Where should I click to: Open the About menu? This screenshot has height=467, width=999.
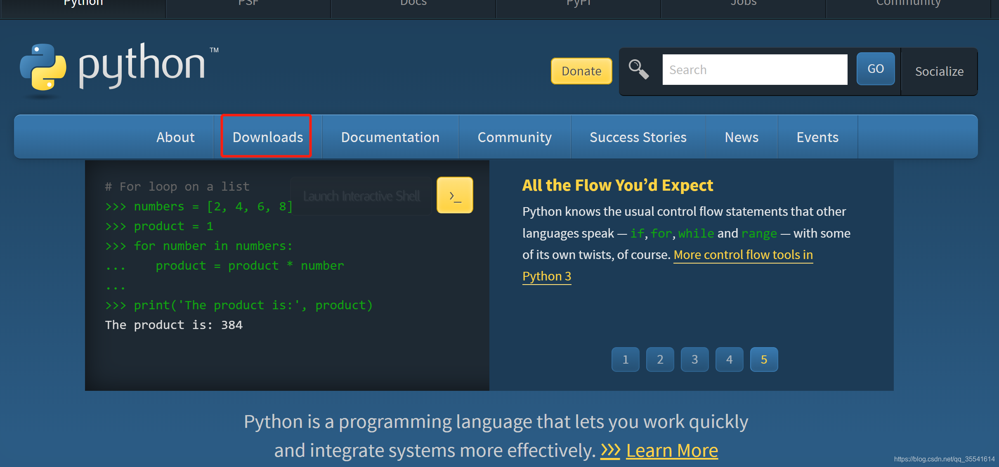coord(175,137)
